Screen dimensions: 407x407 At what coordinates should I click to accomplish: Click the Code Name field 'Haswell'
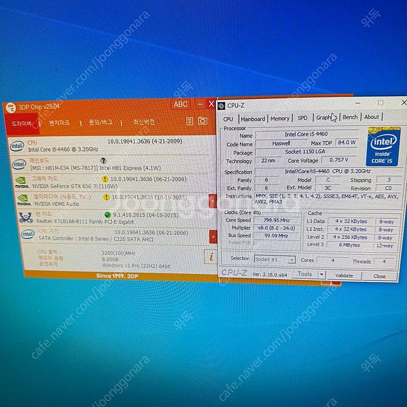coord(281,143)
